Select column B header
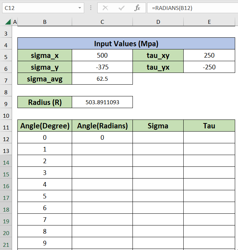Image resolution: width=238 pixels, height=250 pixels. coord(45,22)
